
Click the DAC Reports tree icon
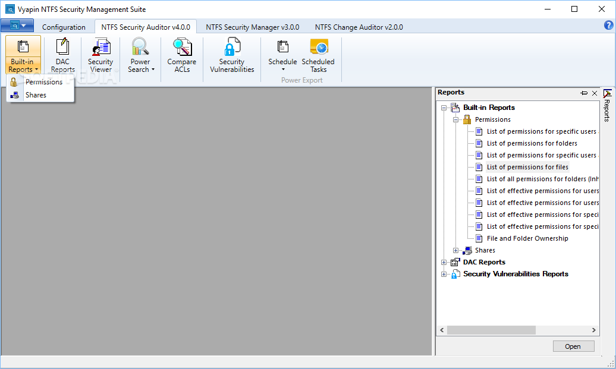(x=455, y=262)
